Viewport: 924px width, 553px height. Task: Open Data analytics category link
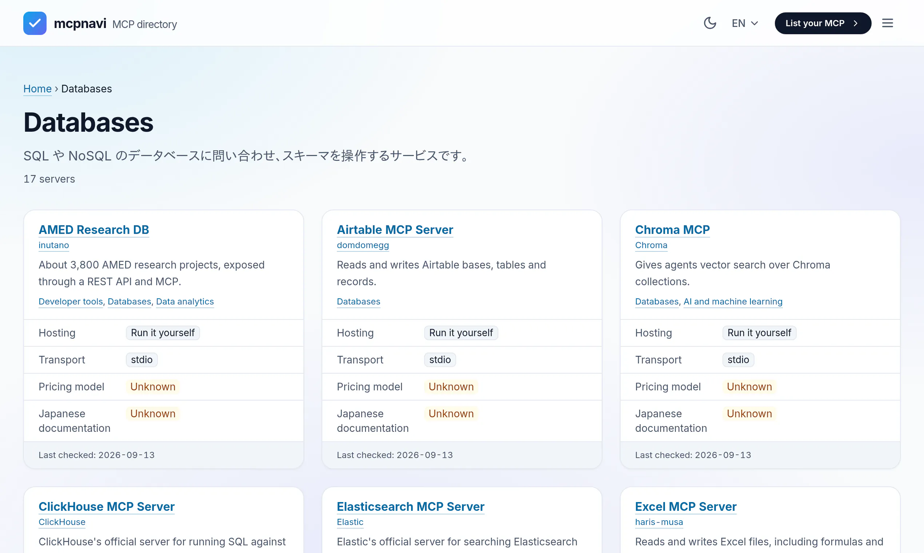click(x=185, y=302)
